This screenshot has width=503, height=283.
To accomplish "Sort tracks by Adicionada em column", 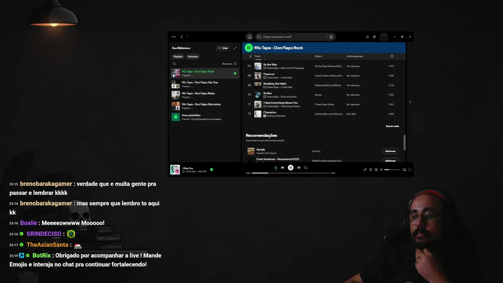I will tap(355, 56).
